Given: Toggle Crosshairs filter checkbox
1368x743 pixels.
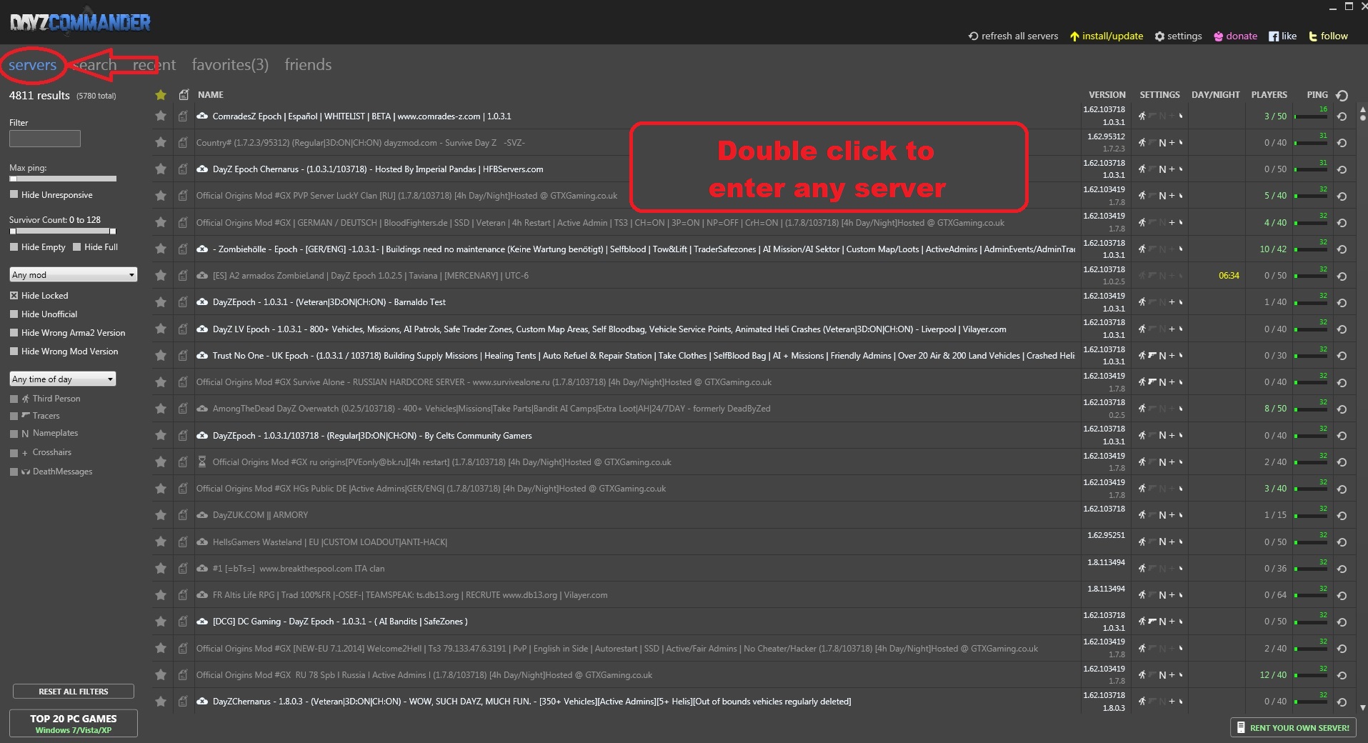Looking at the screenshot, I should (x=14, y=453).
